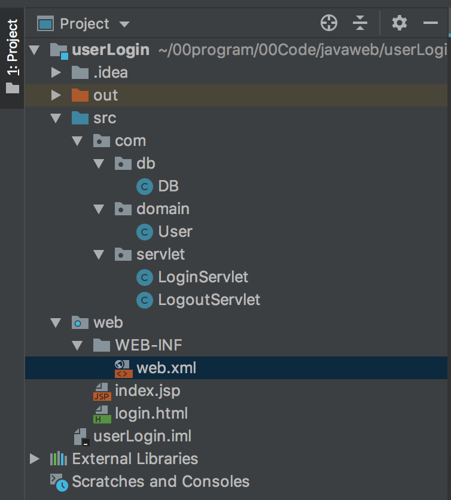Open the Project view dropdown arrow
451x500 pixels.
click(x=124, y=25)
